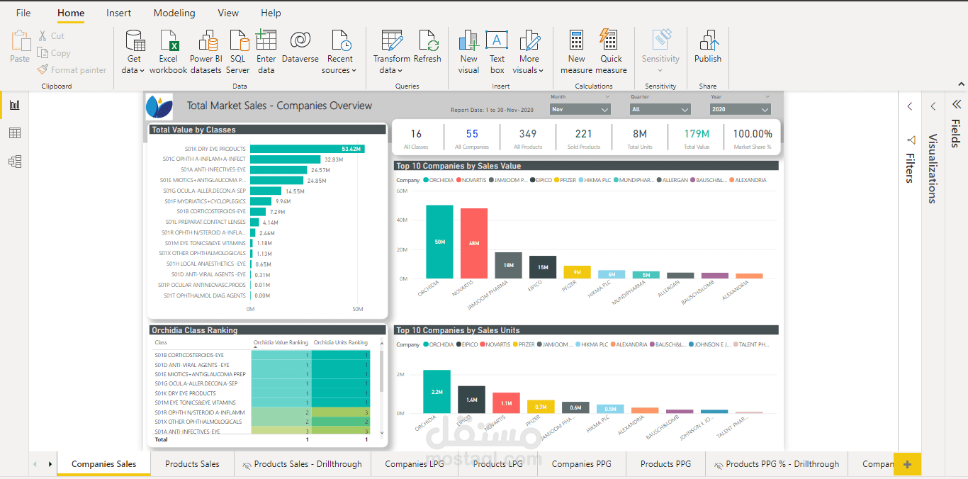Click the ORCHIDIA legend swatch in Sales Value chart
Screen dimensions: 968x479
click(426, 180)
